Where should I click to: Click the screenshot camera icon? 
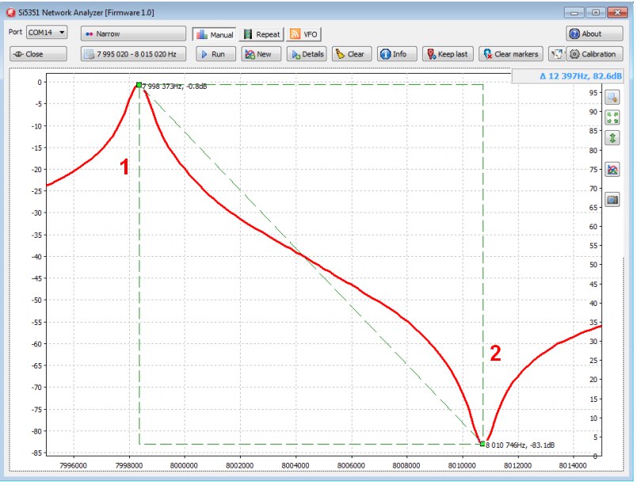[612, 200]
